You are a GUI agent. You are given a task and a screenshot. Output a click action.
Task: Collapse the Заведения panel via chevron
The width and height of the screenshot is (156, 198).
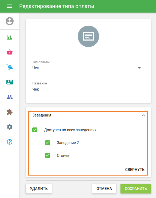143,115
